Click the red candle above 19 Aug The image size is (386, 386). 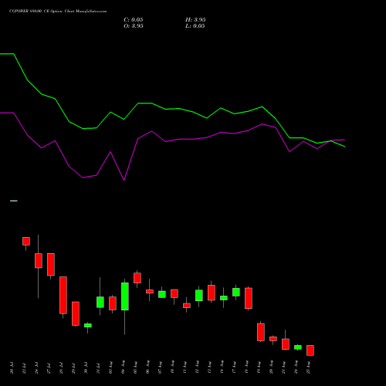tap(261, 332)
